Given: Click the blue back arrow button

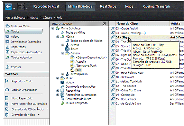Looking at the screenshot, I should 8,7.
